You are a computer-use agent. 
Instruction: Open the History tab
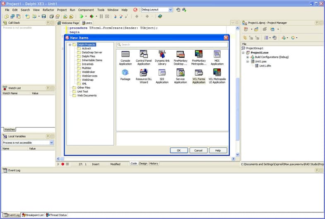[x=154, y=164]
